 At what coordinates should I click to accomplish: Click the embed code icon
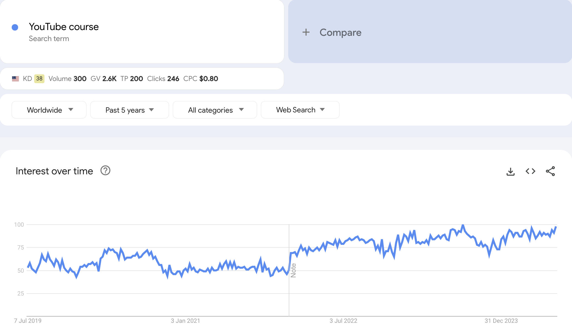(530, 171)
